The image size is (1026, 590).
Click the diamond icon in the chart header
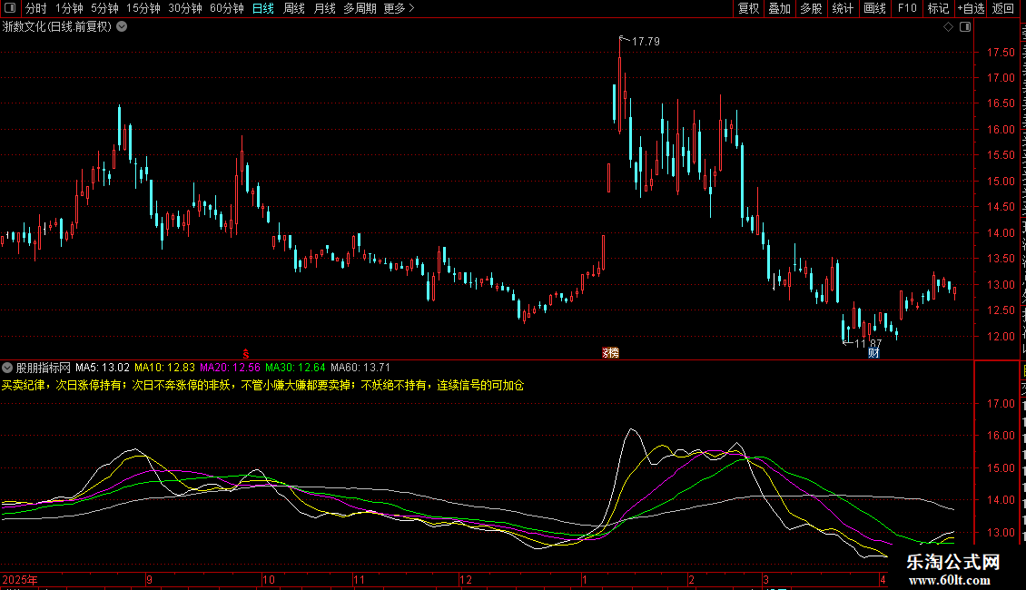[948, 27]
